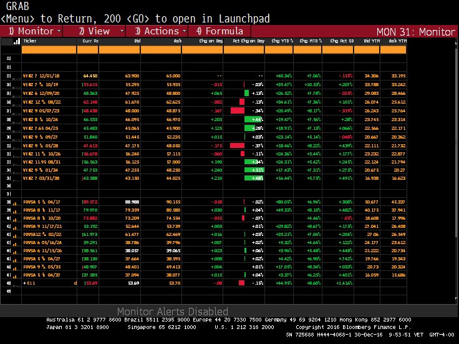Screen dimensions: 459x344
Task: Click chart icon beside PDVSA 5 04/17 row
Action: 15,202
